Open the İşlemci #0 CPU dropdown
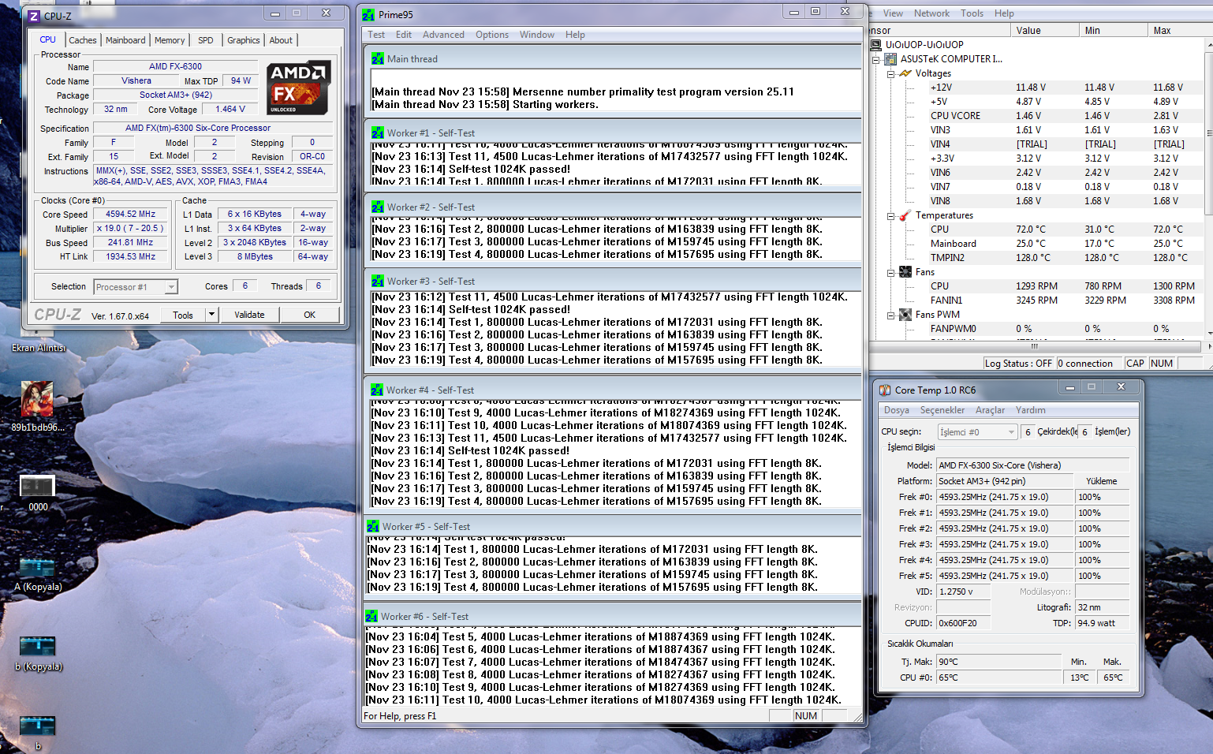 [x=1011, y=432]
